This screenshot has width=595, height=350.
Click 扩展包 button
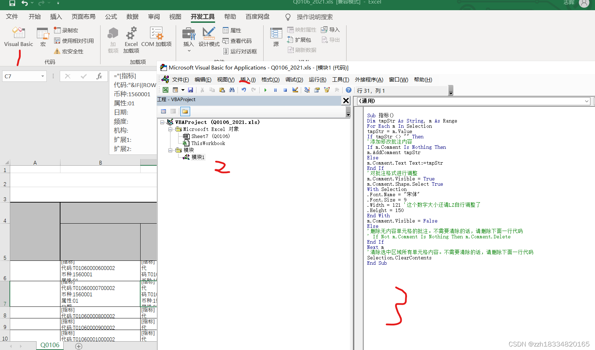pyautogui.click(x=299, y=40)
